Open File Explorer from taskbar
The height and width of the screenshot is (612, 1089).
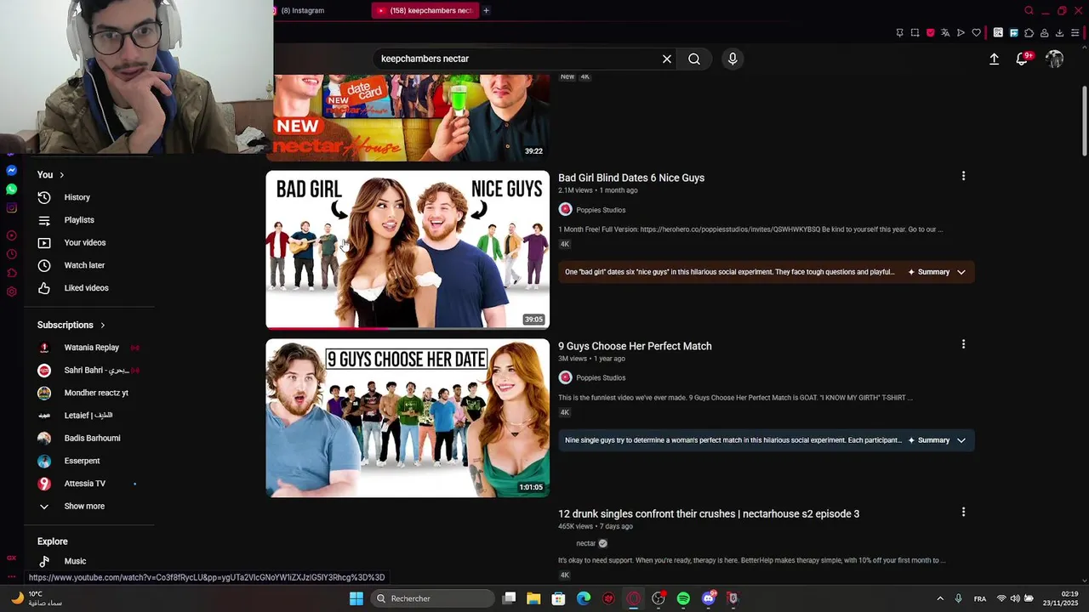pyautogui.click(x=533, y=598)
